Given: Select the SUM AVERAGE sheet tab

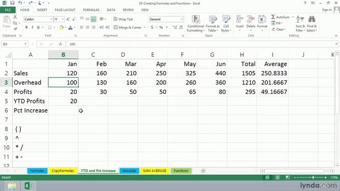Looking at the screenshot, I should click(x=155, y=171).
